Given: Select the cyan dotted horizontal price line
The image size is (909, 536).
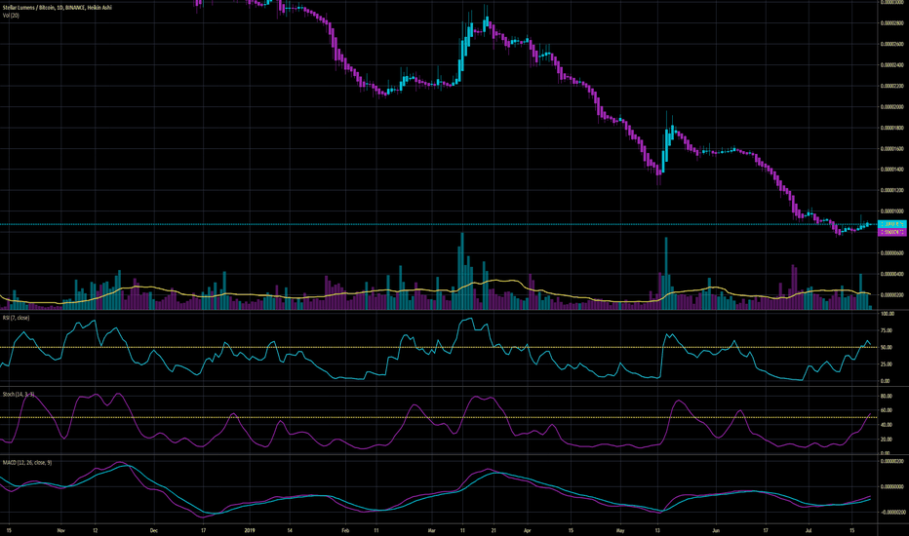Looking at the screenshot, I should click(439, 224).
